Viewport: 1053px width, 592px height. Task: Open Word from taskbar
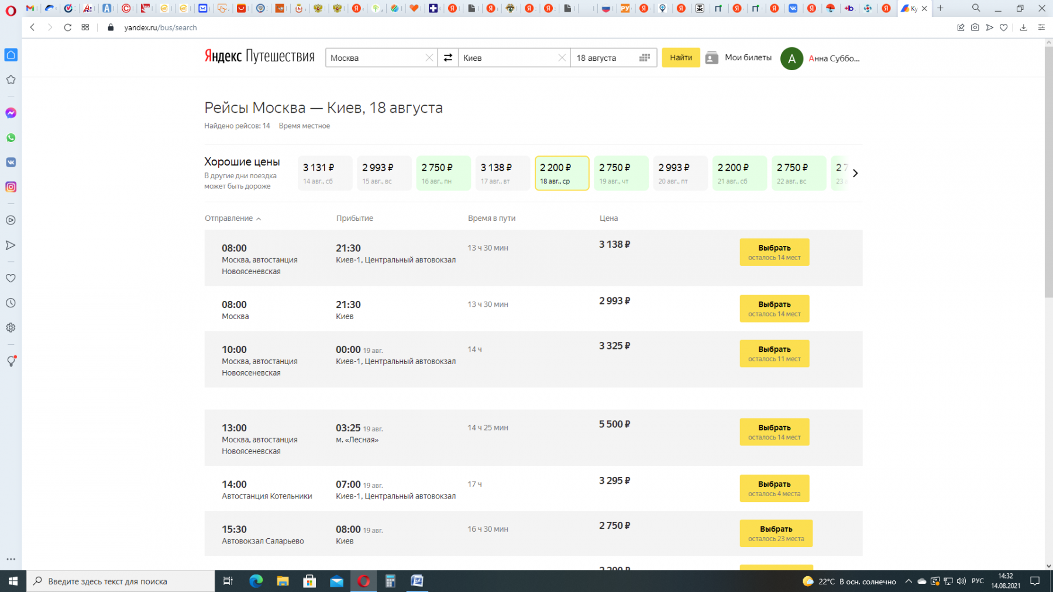[417, 581]
